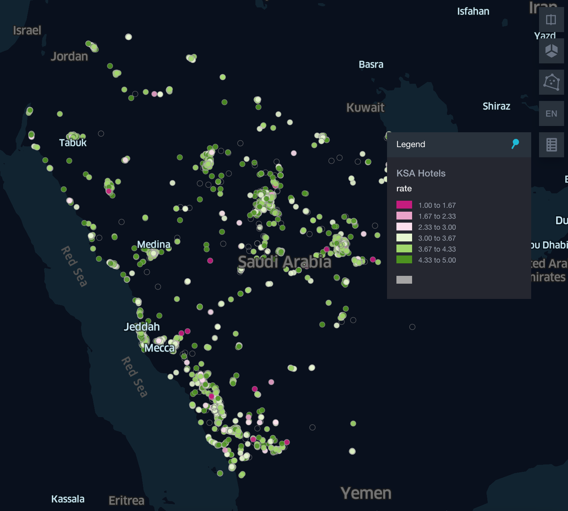Select the magenta 1.00 to 1.67 swatch
568x511 pixels.
tap(404, 205)
